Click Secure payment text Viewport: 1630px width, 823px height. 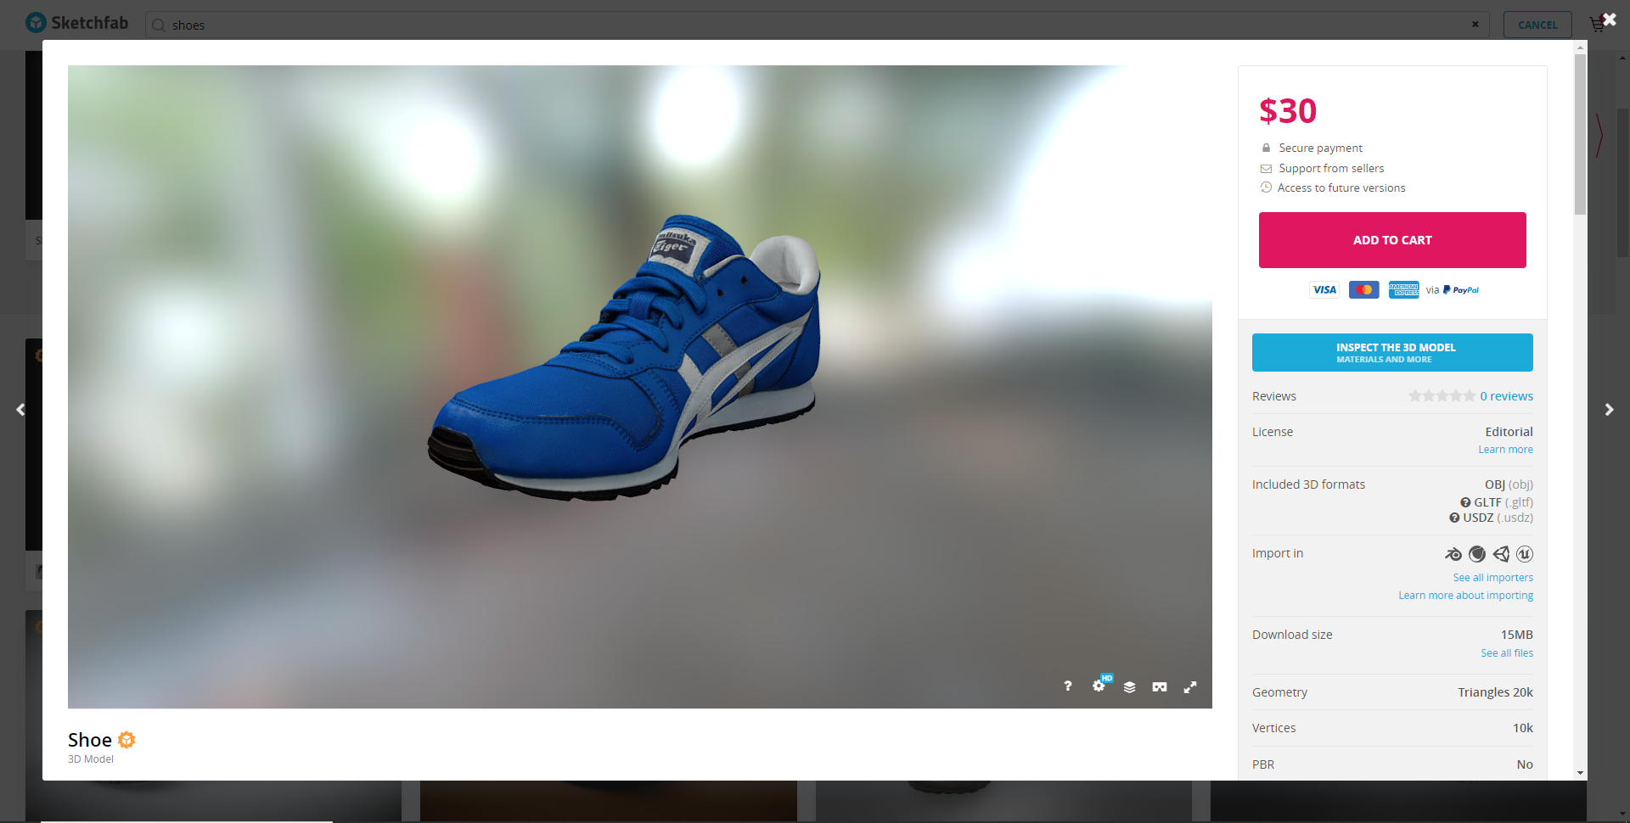(1320, 148)
